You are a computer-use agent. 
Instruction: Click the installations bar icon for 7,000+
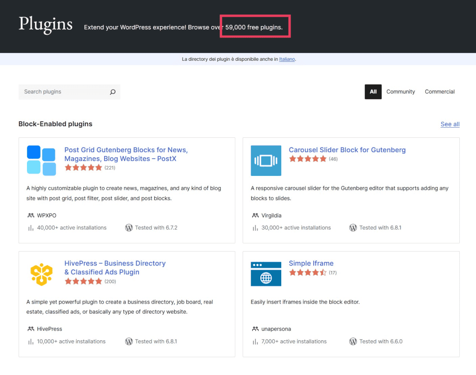coord(255,342)
